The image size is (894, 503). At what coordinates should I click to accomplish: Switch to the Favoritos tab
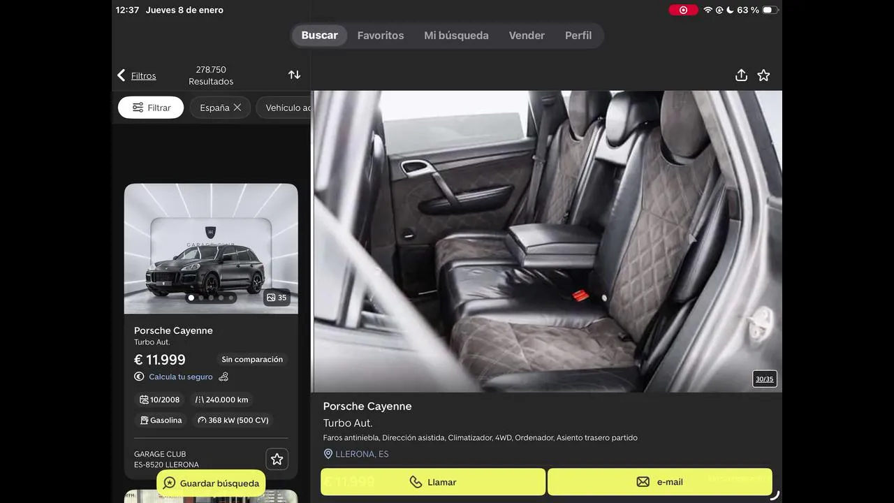pos(381,36)
